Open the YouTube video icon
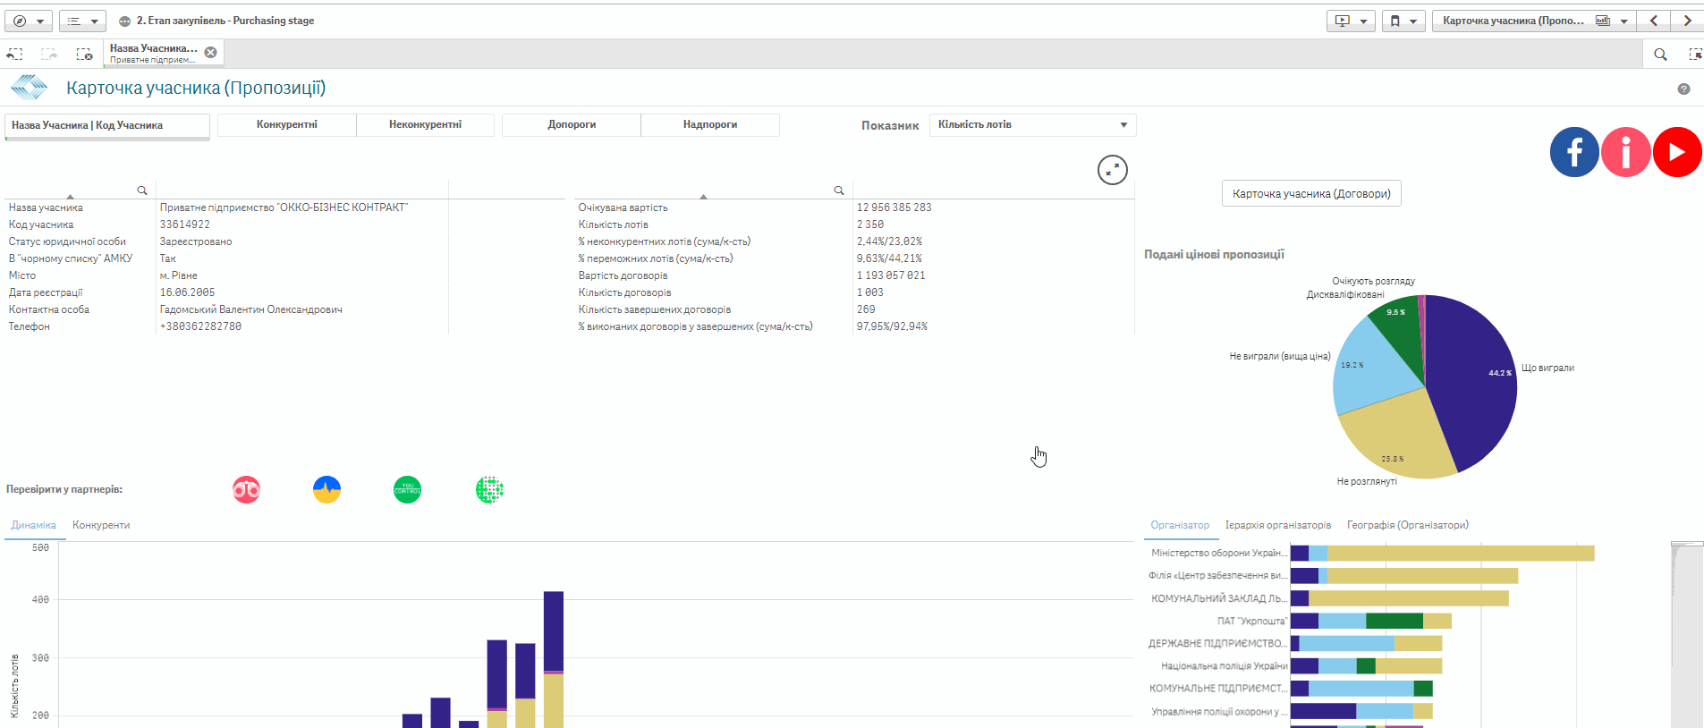Image resolution: width=1704 pixels, height=728 pixels. 1677,152
